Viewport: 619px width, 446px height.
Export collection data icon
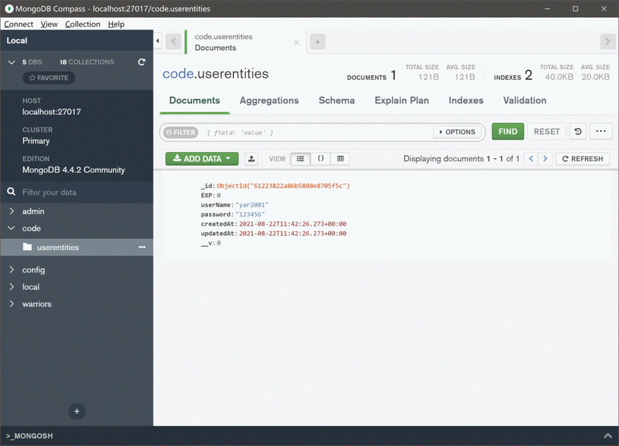(251, 159)
